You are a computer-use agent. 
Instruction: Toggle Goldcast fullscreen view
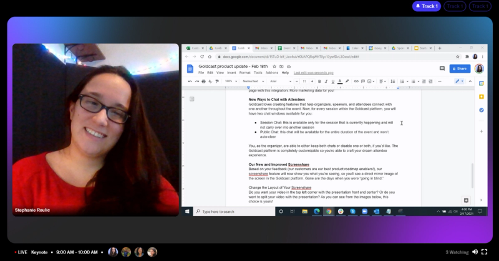coord(485,252)
